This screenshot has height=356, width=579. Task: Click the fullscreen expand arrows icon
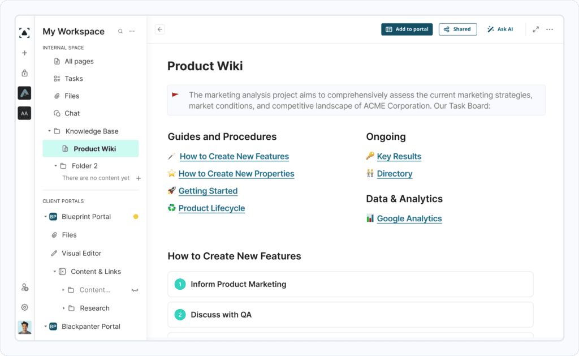(x=536, y=29)
